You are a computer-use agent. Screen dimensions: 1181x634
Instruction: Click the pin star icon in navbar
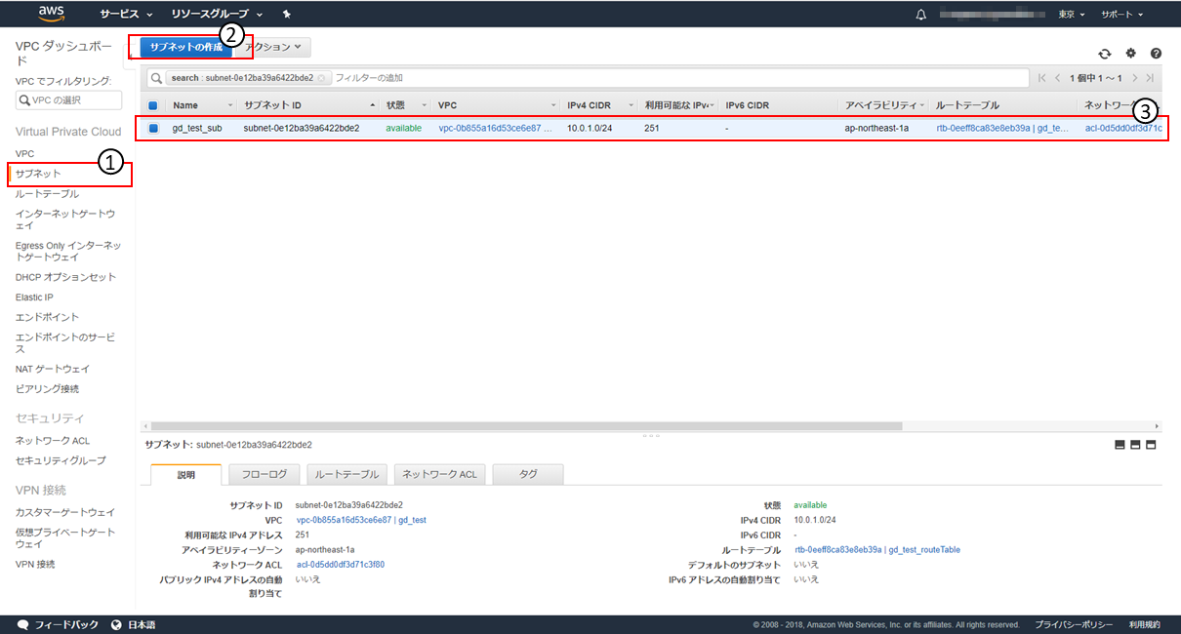(286, 15)
